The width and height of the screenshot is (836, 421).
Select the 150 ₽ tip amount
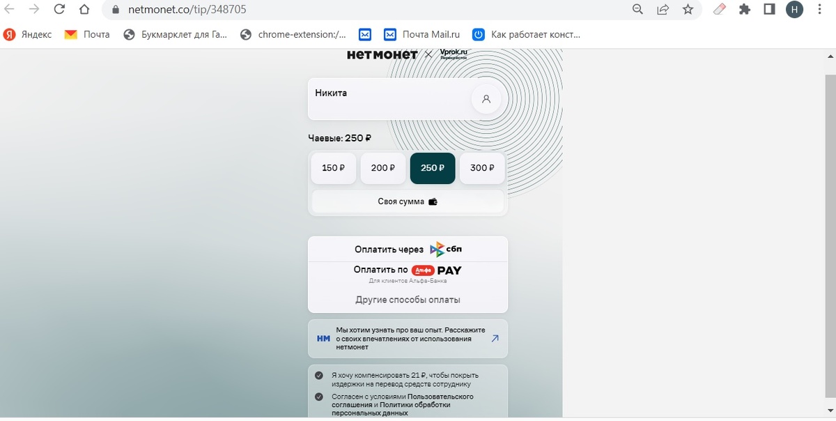(x=334, y=168)
